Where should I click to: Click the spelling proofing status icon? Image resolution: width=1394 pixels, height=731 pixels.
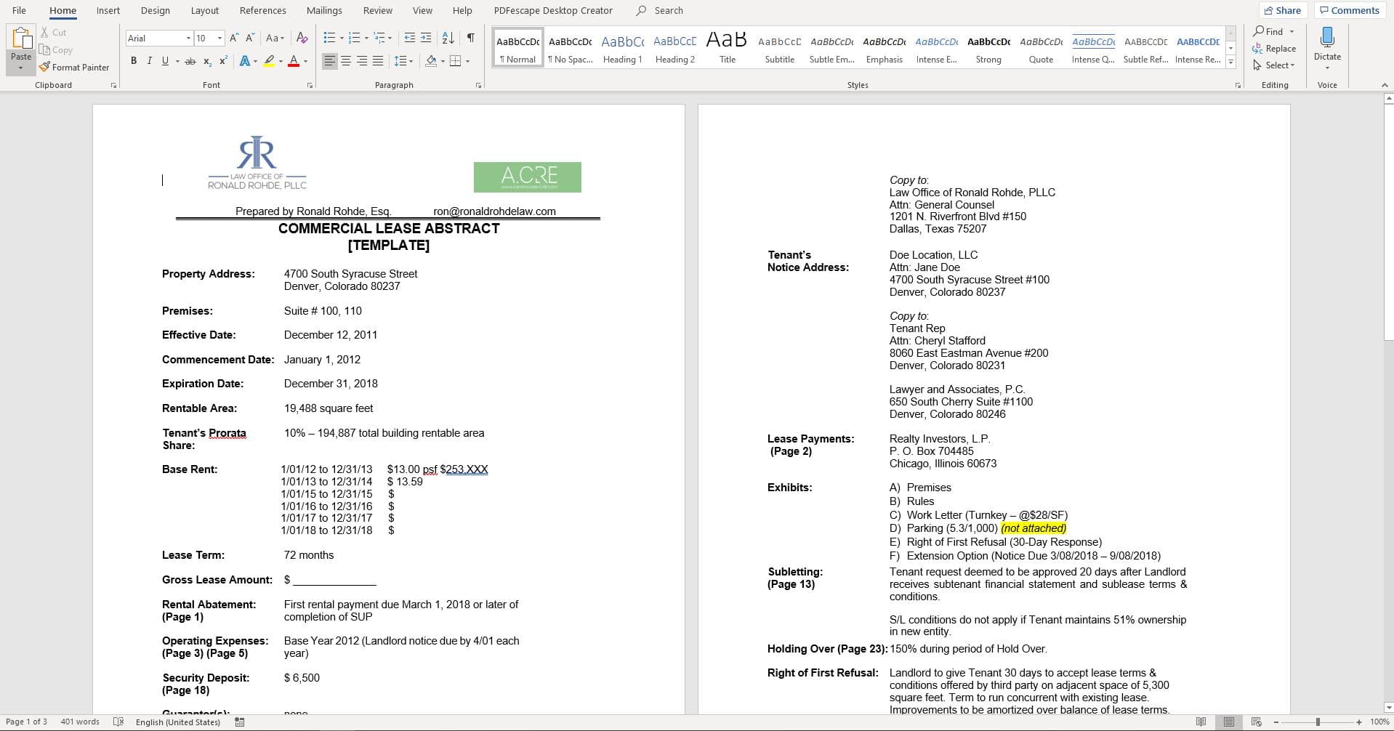(118, 722)
